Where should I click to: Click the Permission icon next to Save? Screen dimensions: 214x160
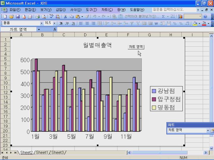[24, 17]
